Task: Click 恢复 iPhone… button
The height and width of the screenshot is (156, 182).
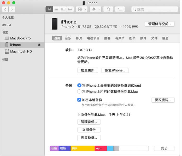Action: [115, 70]
